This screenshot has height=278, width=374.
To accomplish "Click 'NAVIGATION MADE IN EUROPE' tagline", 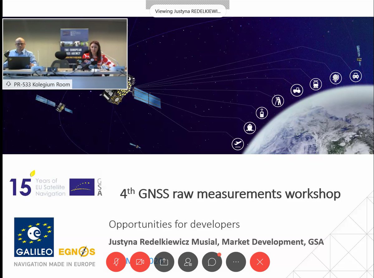I will click(55, 264).
